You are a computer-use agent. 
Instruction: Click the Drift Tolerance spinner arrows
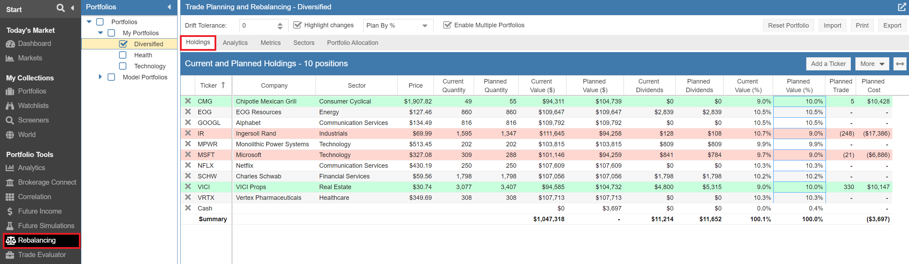pyautogui.click(x=280, y=26)
